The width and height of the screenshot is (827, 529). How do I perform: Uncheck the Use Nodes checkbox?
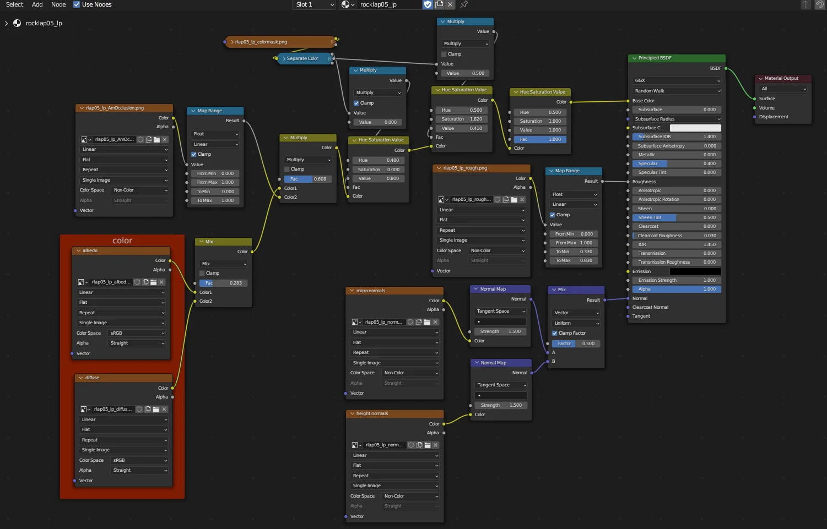click(x=77, y=4)
